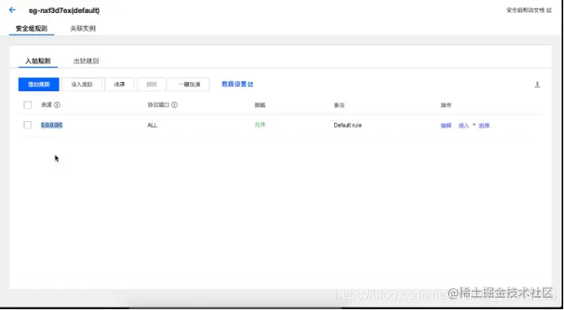Expand the 插入 dropdown arrow
Screen dimensions: 564x310
click(474, 125)
